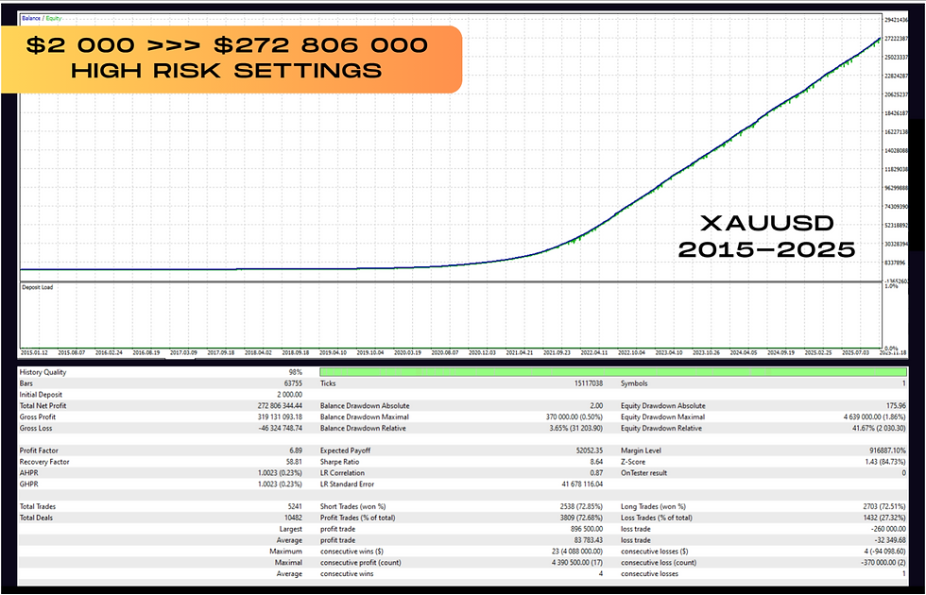926x595 pixels.
Task: Select Equity Drawdown Maximal "4 639 000.00 (1.86%)"
Action: (x=875, y=417)
